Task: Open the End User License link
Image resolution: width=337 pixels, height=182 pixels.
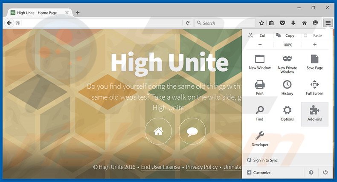Action: tap(160, 167)
